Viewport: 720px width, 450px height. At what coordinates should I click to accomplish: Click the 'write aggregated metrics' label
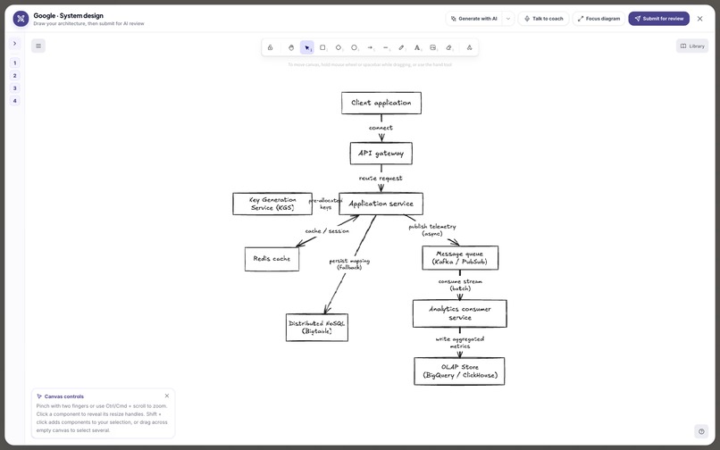coord(460,343)
